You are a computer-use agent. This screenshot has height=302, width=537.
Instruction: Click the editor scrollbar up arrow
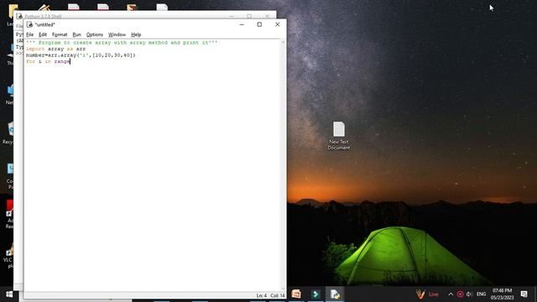tap(283, 42)
